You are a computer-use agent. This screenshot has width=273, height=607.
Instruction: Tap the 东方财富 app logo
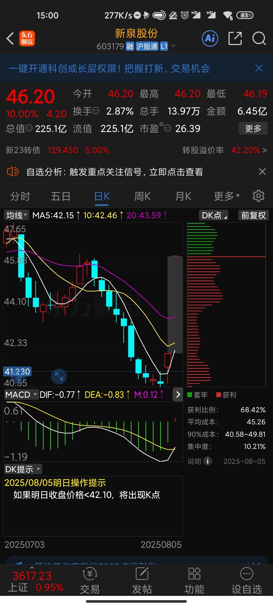27,38
